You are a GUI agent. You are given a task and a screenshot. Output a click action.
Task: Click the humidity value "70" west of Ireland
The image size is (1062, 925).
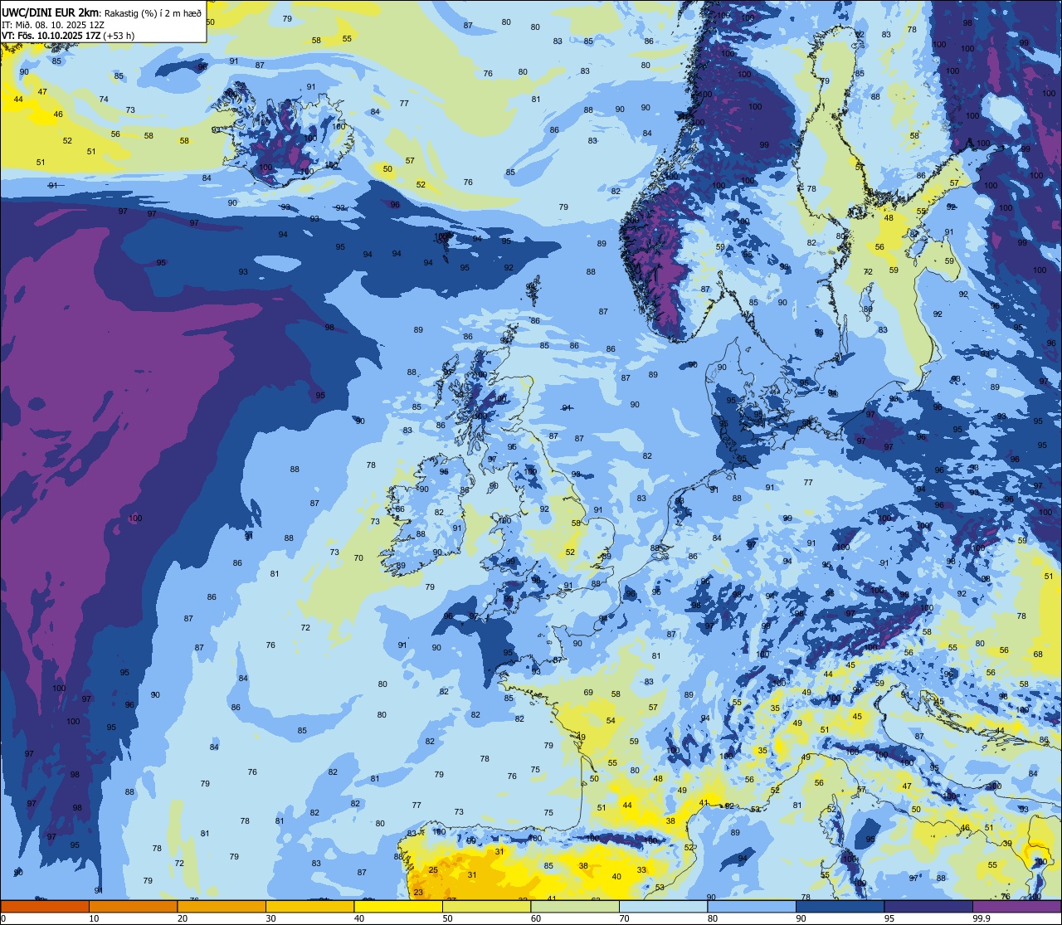tap(358, 558)
